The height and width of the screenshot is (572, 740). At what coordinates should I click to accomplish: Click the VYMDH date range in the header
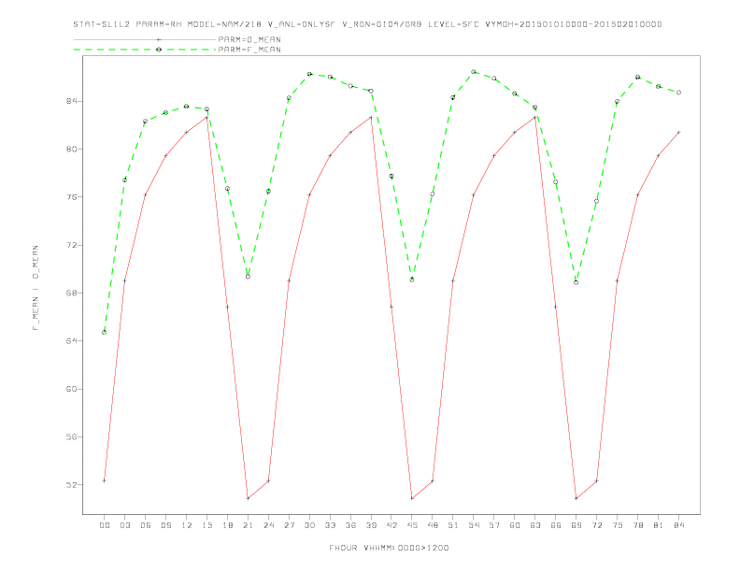pos(574,24)
